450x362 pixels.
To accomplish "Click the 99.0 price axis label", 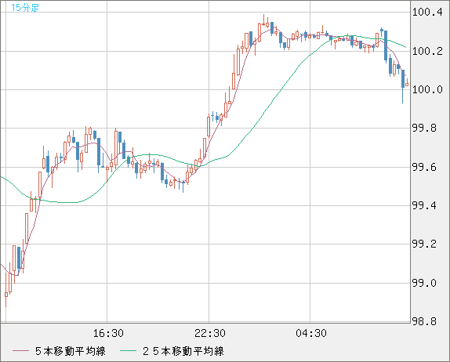I will [x=424, y=283].
